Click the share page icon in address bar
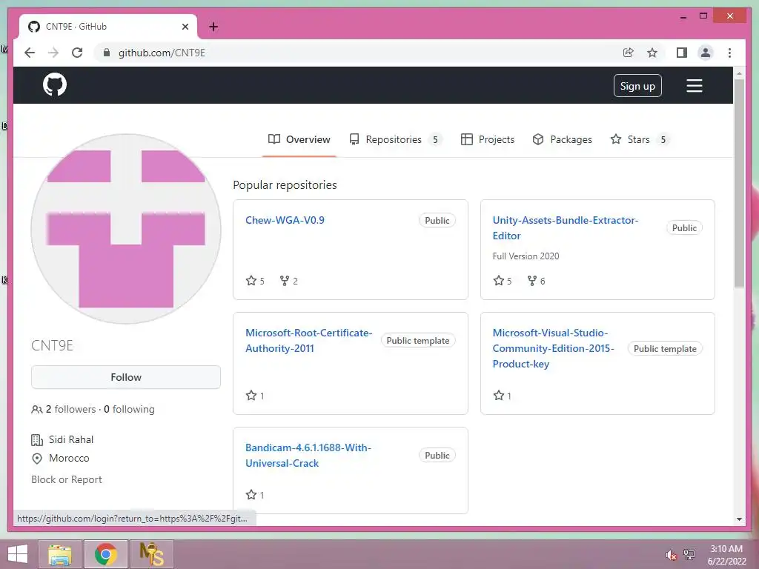The height and width of the screenshot is (569, 759). tap(628, 53)
